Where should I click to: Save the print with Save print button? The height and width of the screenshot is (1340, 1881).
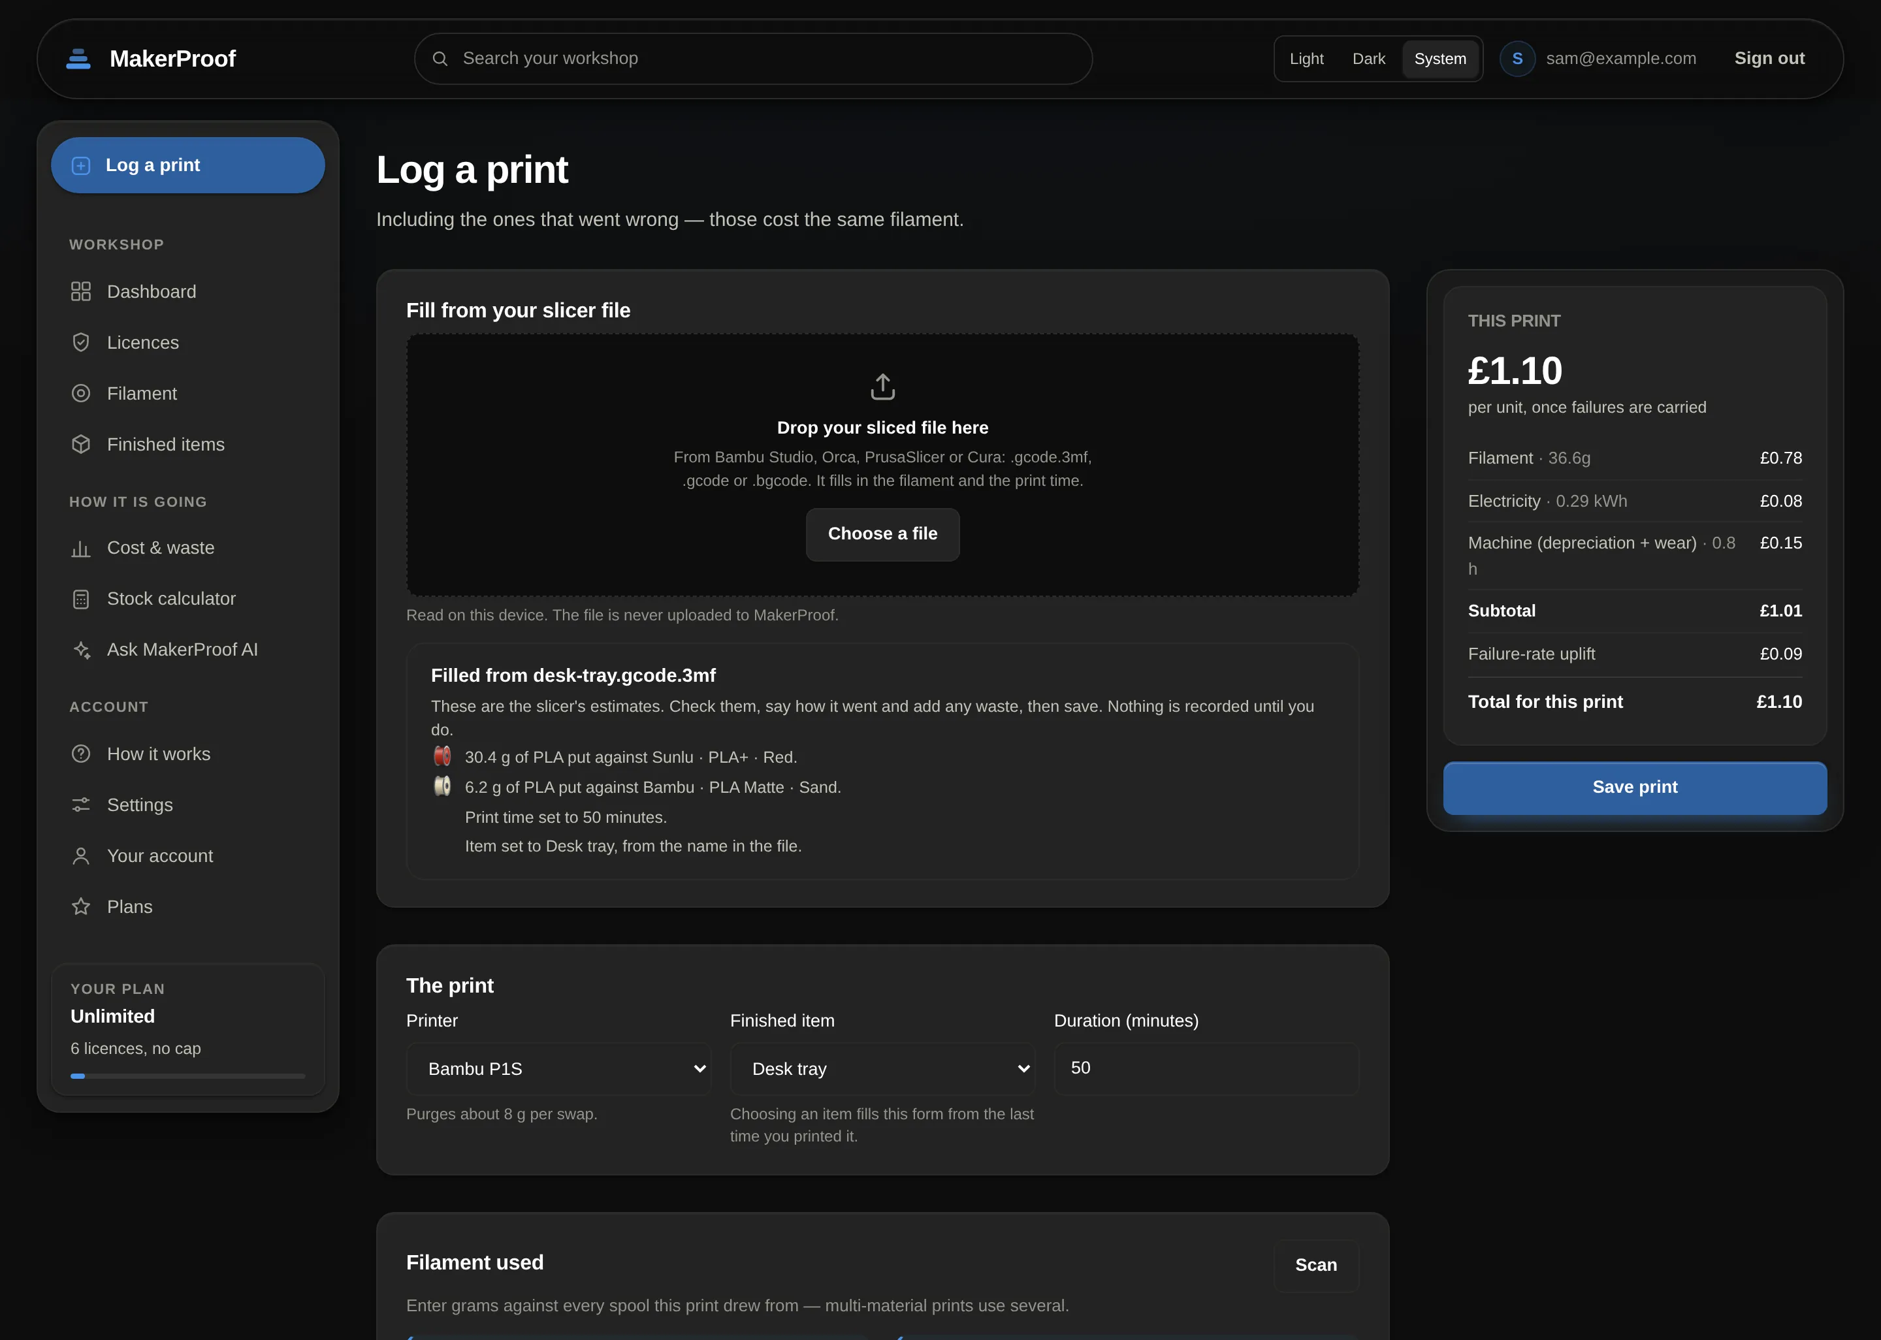pyautogui.click(x=1635, y=787)
